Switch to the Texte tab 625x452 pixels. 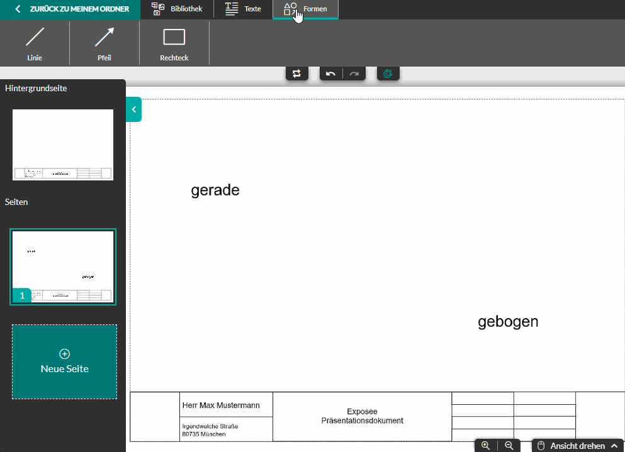coord(243,9)
